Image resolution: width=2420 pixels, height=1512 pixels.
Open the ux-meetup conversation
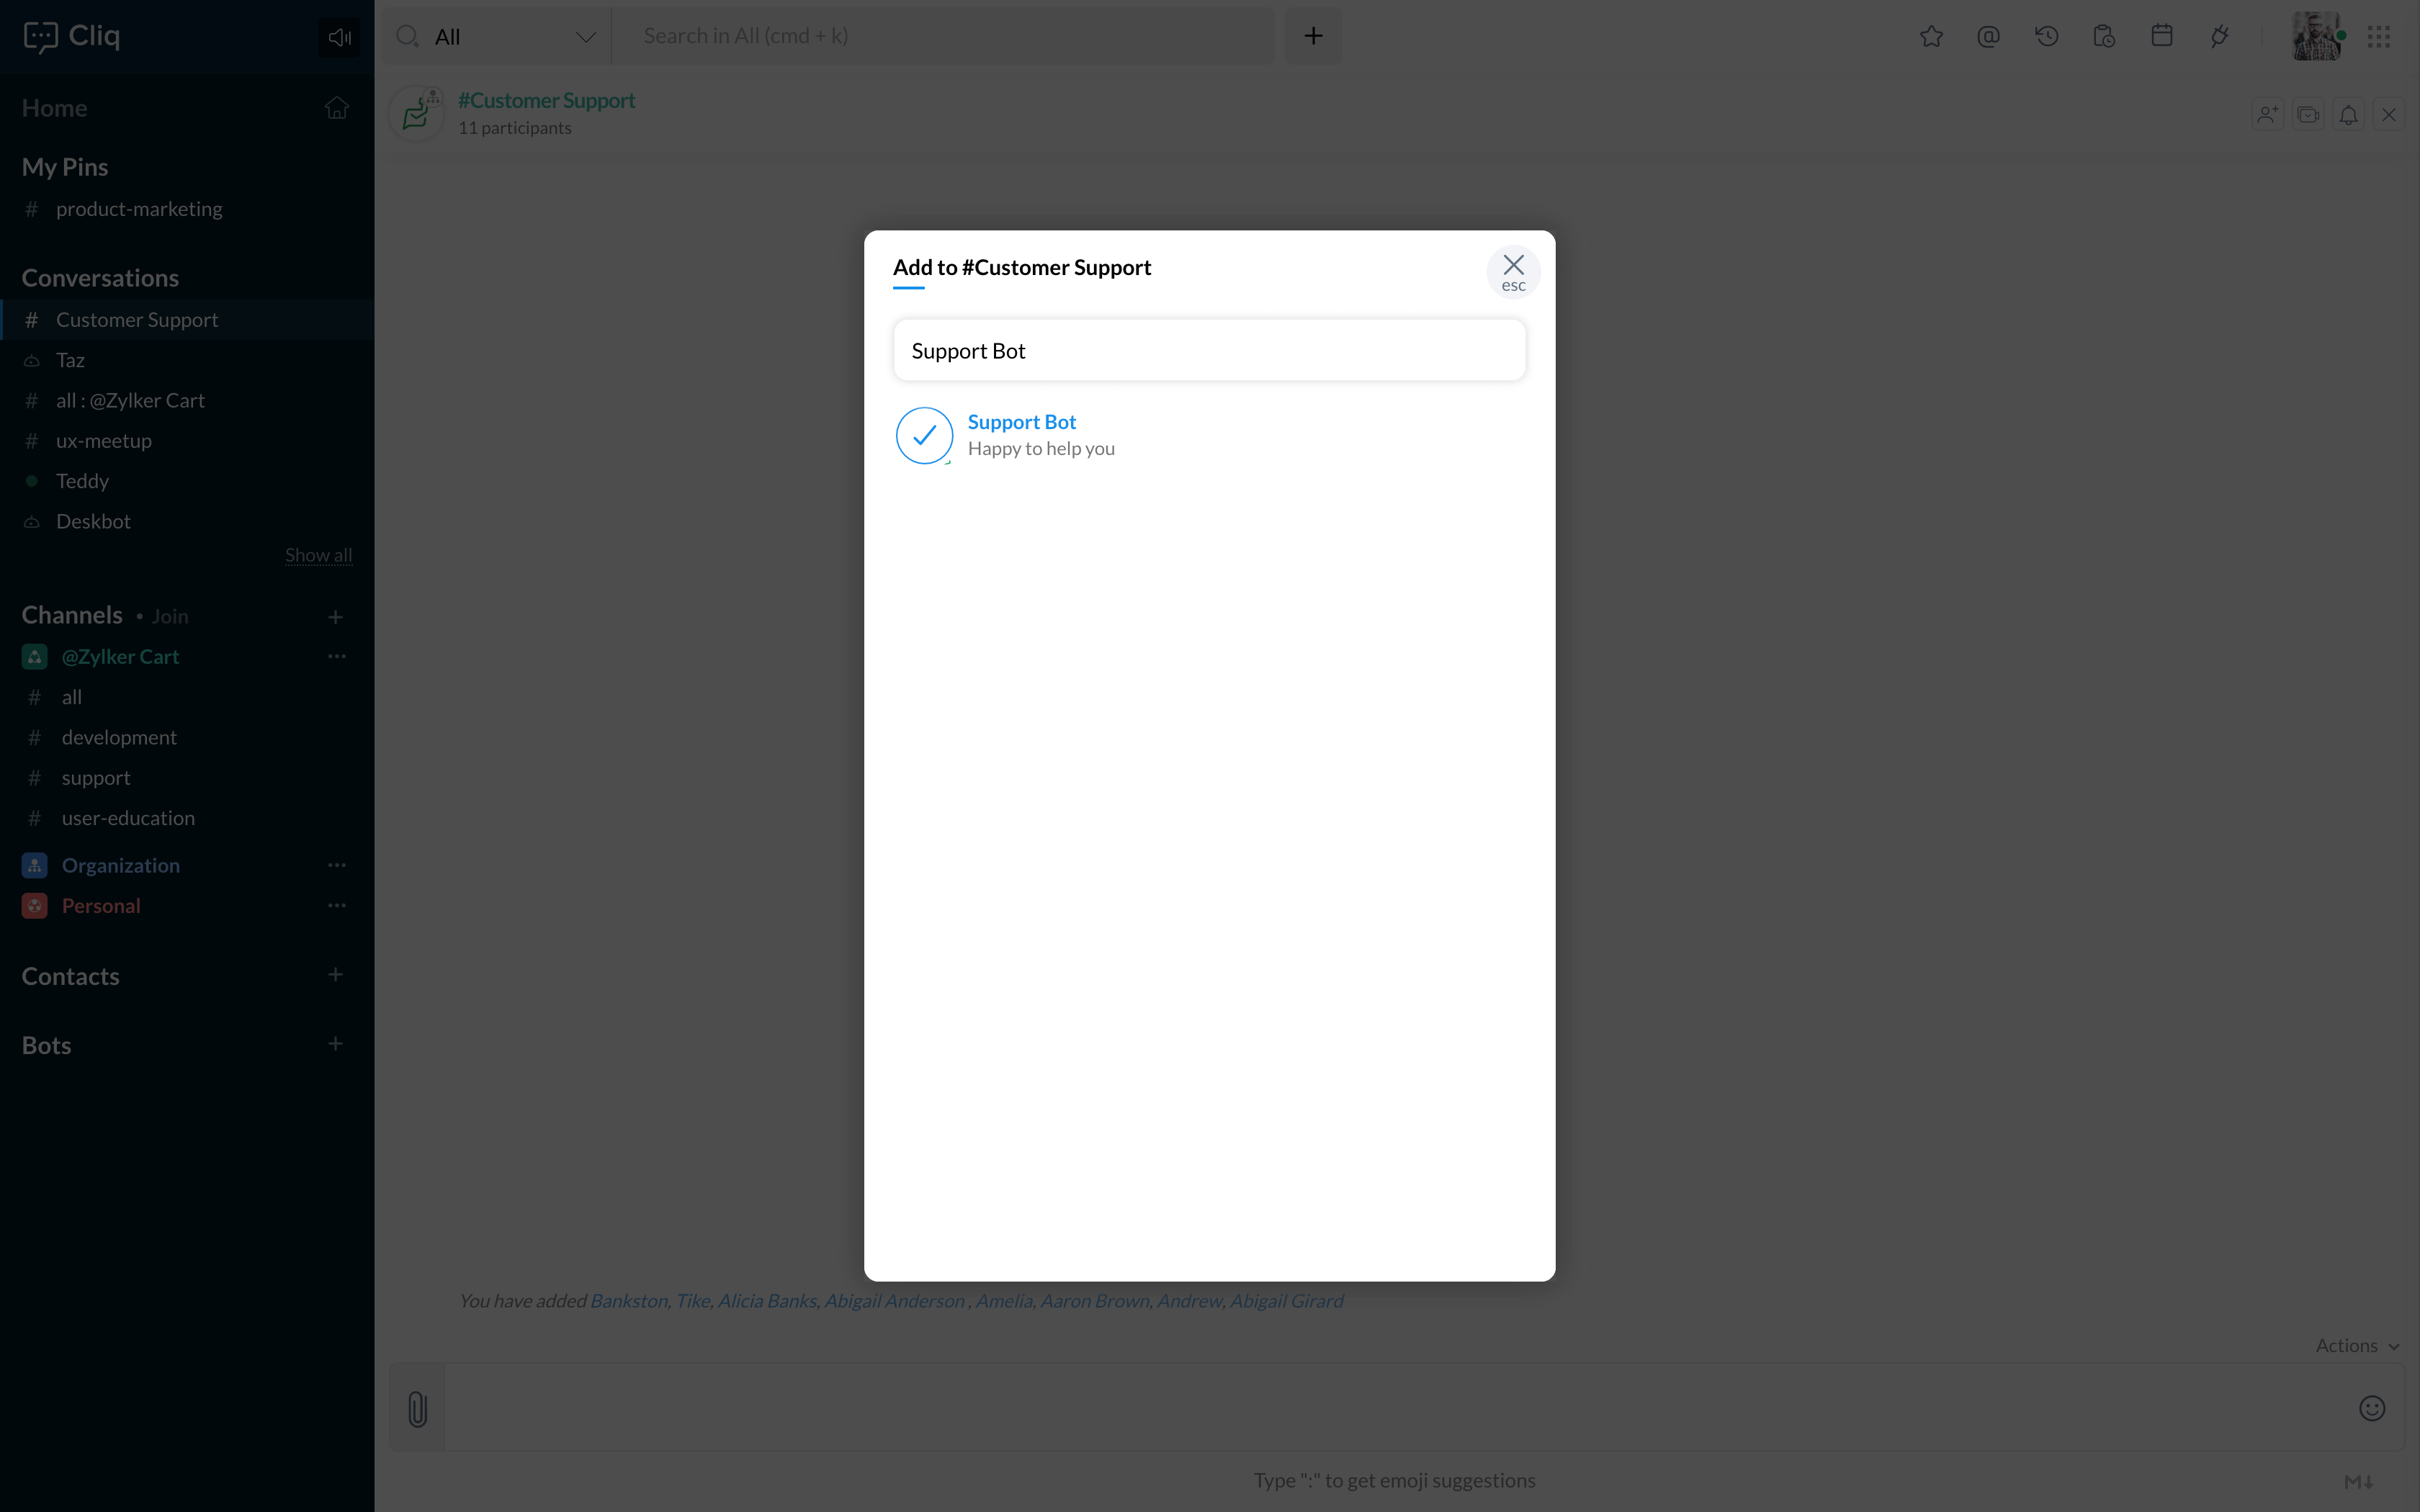[104, 441]
